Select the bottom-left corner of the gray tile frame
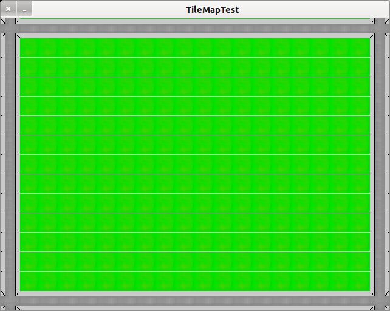 [x=18, y=293]
